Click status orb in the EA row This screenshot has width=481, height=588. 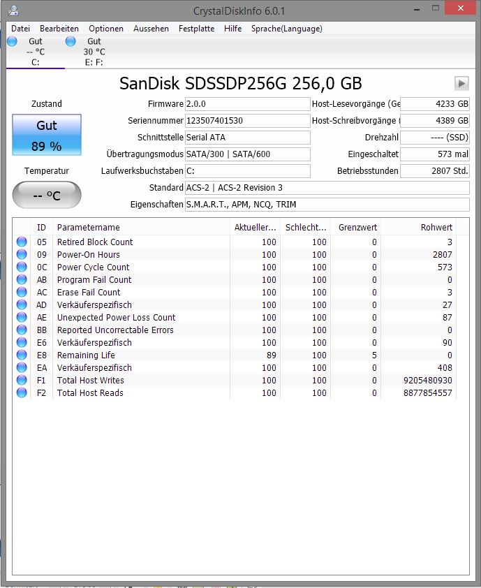[x=22, y=367]
